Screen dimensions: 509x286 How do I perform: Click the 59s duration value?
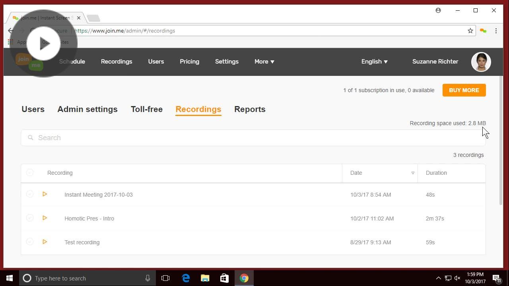tap(430, 242)
